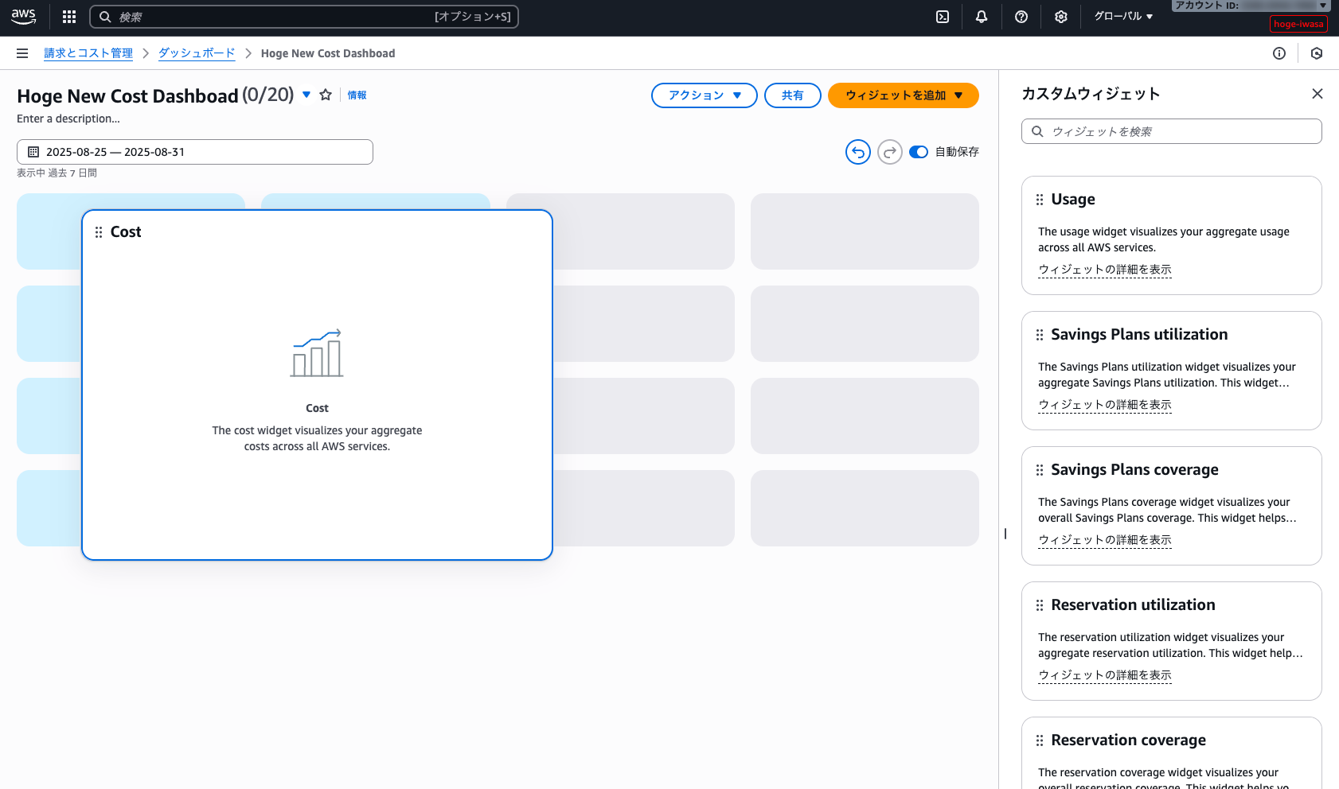This screenshot has width=1339, height=789.
Task: Toggle the side navigation hamburger menu
Action: 22,53
